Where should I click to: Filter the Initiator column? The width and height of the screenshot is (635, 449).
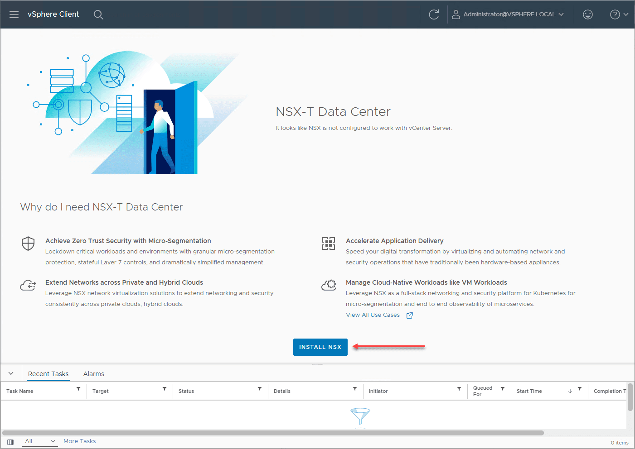pyautogui.click(x=459, y=389)
